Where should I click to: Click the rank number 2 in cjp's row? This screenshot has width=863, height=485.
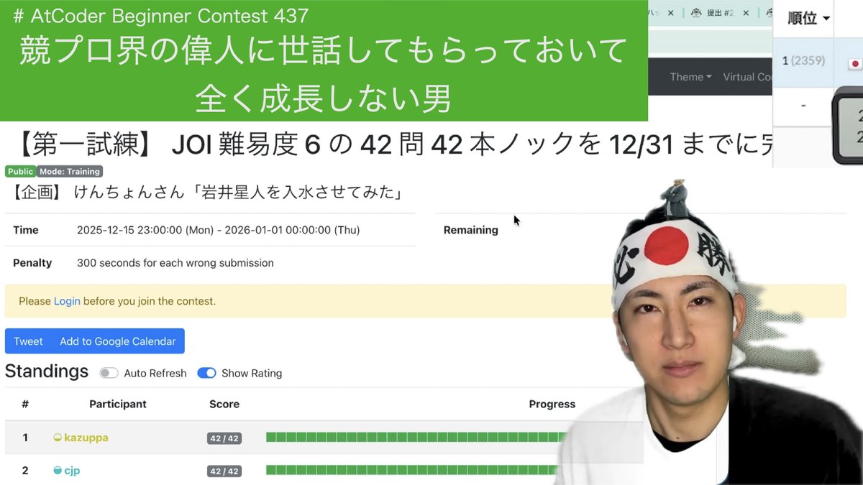point(25,471)
